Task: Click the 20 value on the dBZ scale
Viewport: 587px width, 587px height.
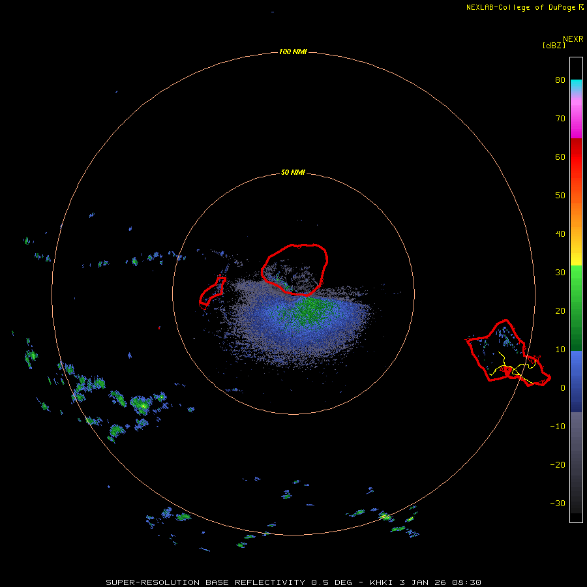Action: [x=560, y=311]
